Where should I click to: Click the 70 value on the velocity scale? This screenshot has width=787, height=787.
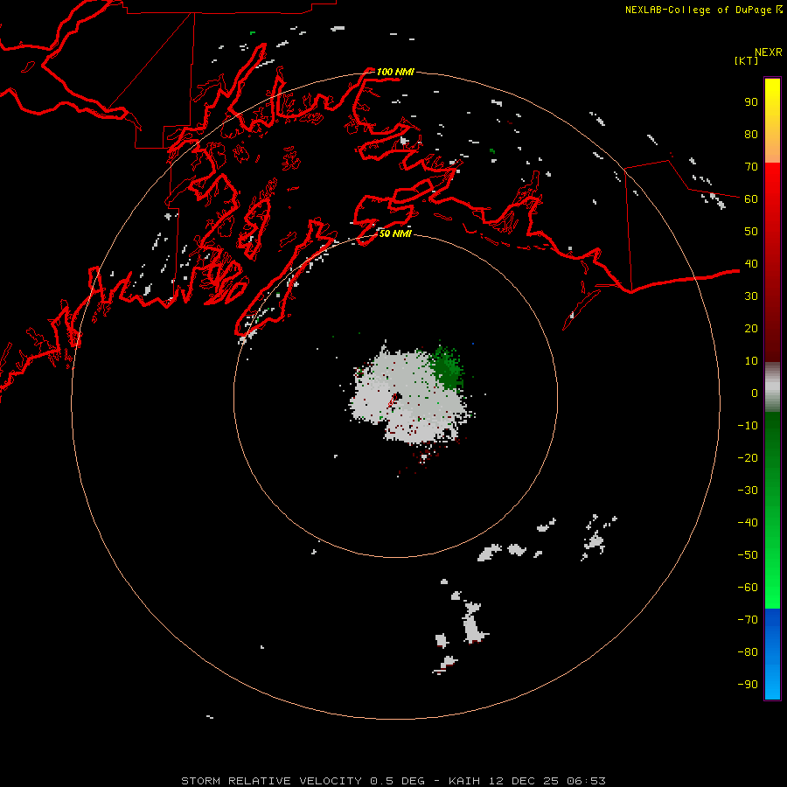(x=751, y=167)
